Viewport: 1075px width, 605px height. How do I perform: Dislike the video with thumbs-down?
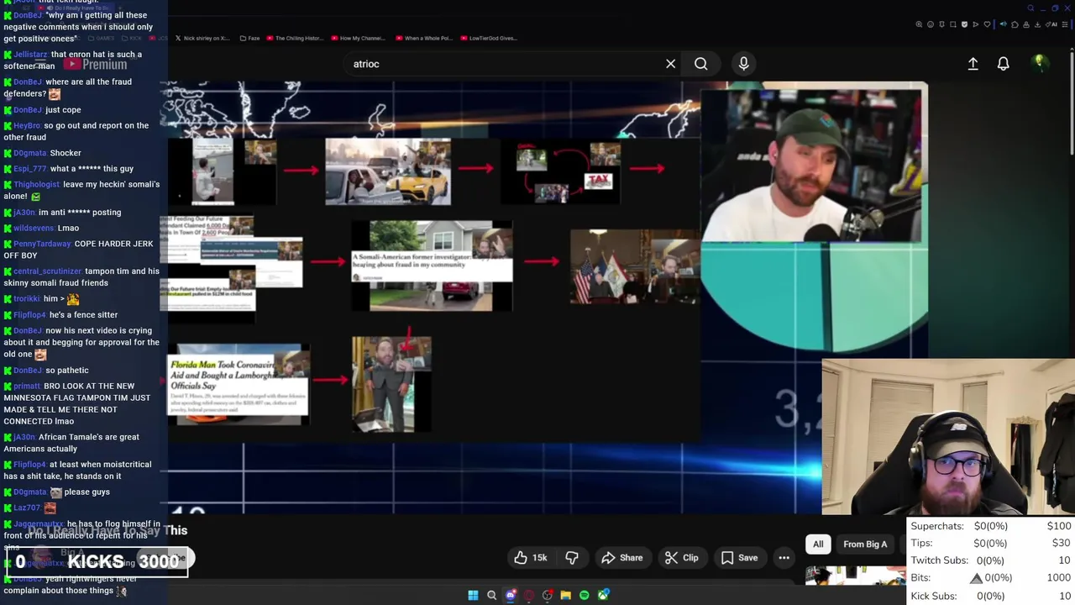[572, 558]
